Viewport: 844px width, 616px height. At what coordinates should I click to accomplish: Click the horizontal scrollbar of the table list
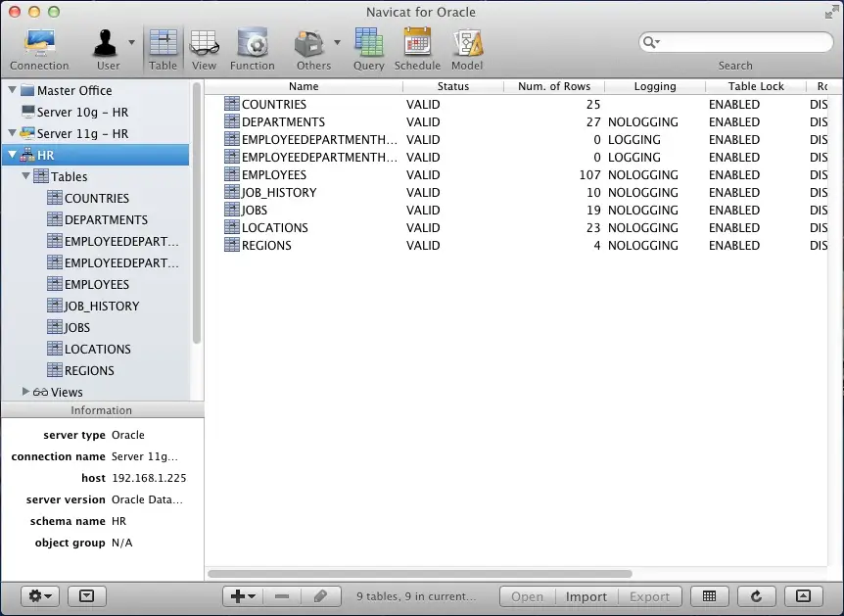pos(420,574)
